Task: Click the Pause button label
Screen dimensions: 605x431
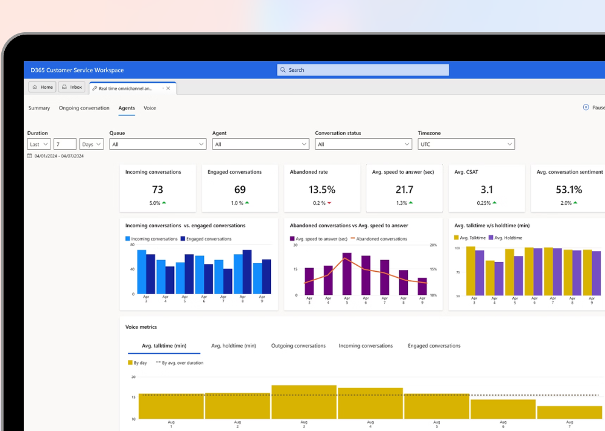Action: coord(598,108)
